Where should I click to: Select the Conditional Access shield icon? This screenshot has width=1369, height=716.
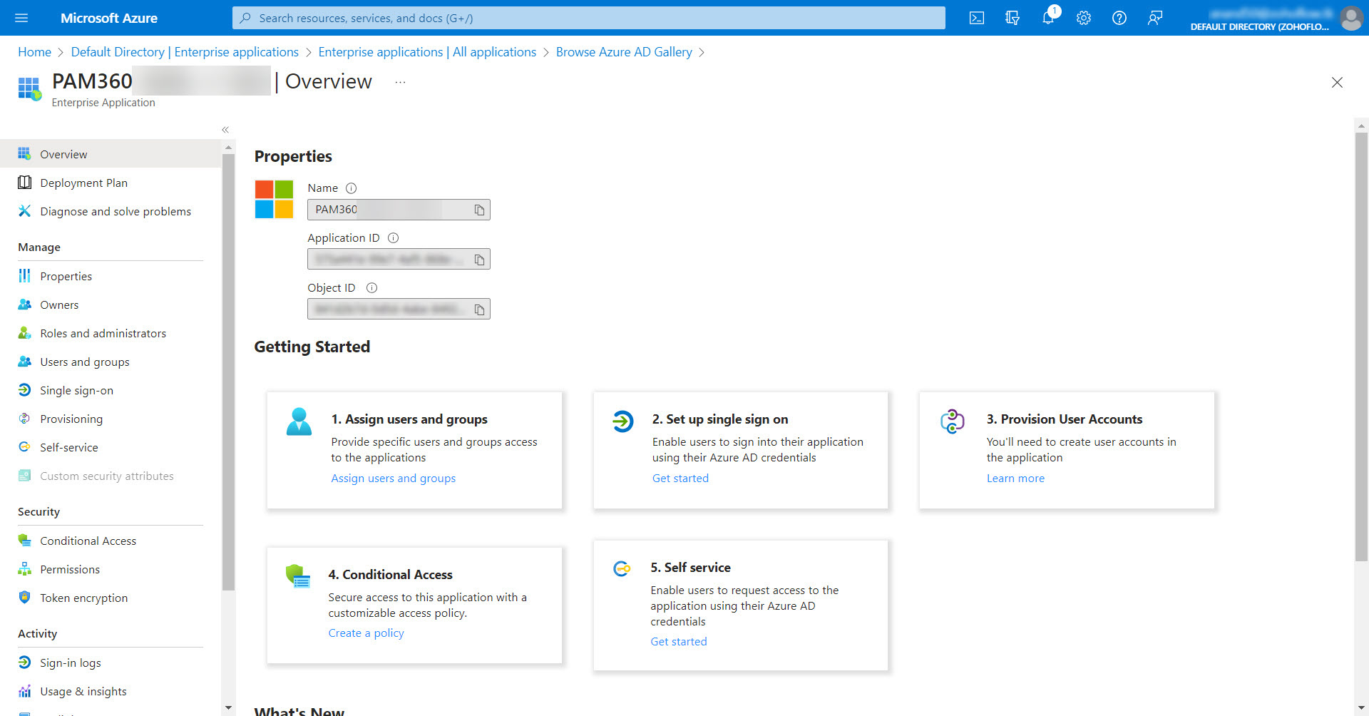(24, 541)
